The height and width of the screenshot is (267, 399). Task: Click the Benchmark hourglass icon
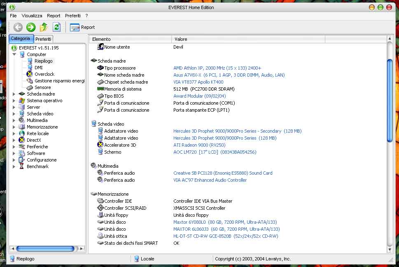click(22, 166)
